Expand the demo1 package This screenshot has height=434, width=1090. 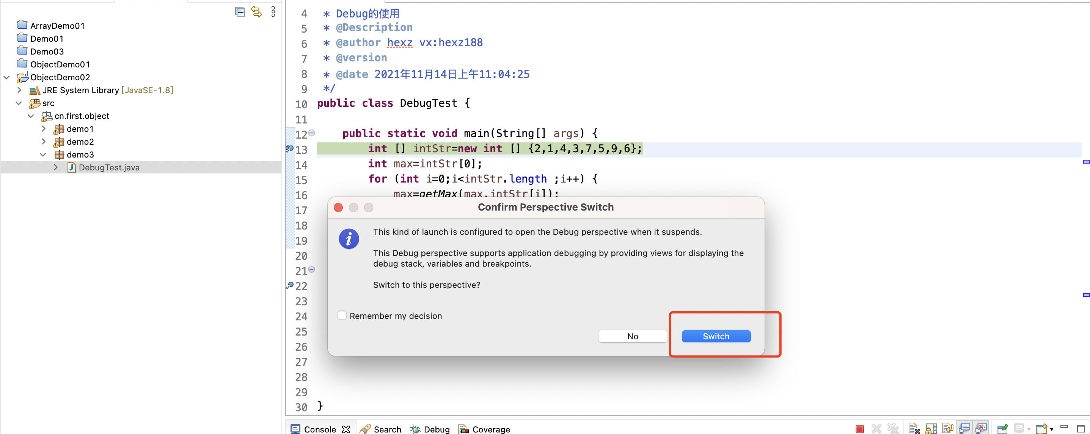pos(44,128)
